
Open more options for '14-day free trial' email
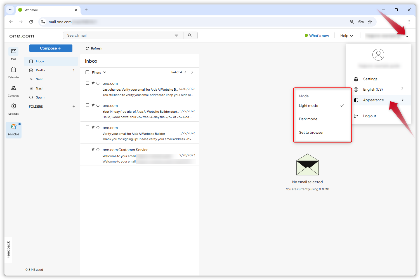(194, 106)
